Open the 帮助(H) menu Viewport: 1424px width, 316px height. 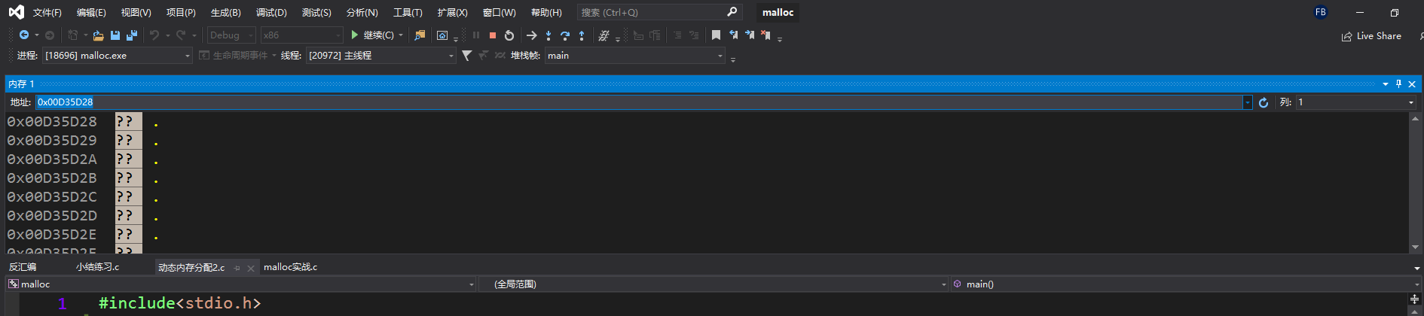pos(546,13)
